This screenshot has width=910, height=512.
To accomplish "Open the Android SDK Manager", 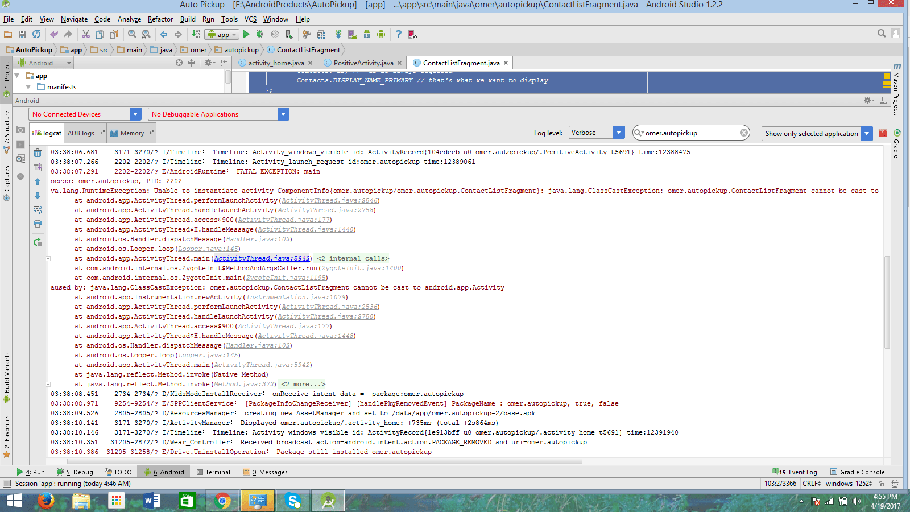I will [367, 34].
